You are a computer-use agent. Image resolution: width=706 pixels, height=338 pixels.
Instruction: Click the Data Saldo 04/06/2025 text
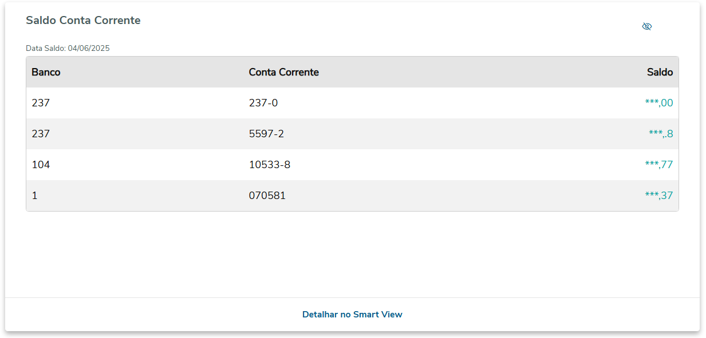tap(68, 48)
